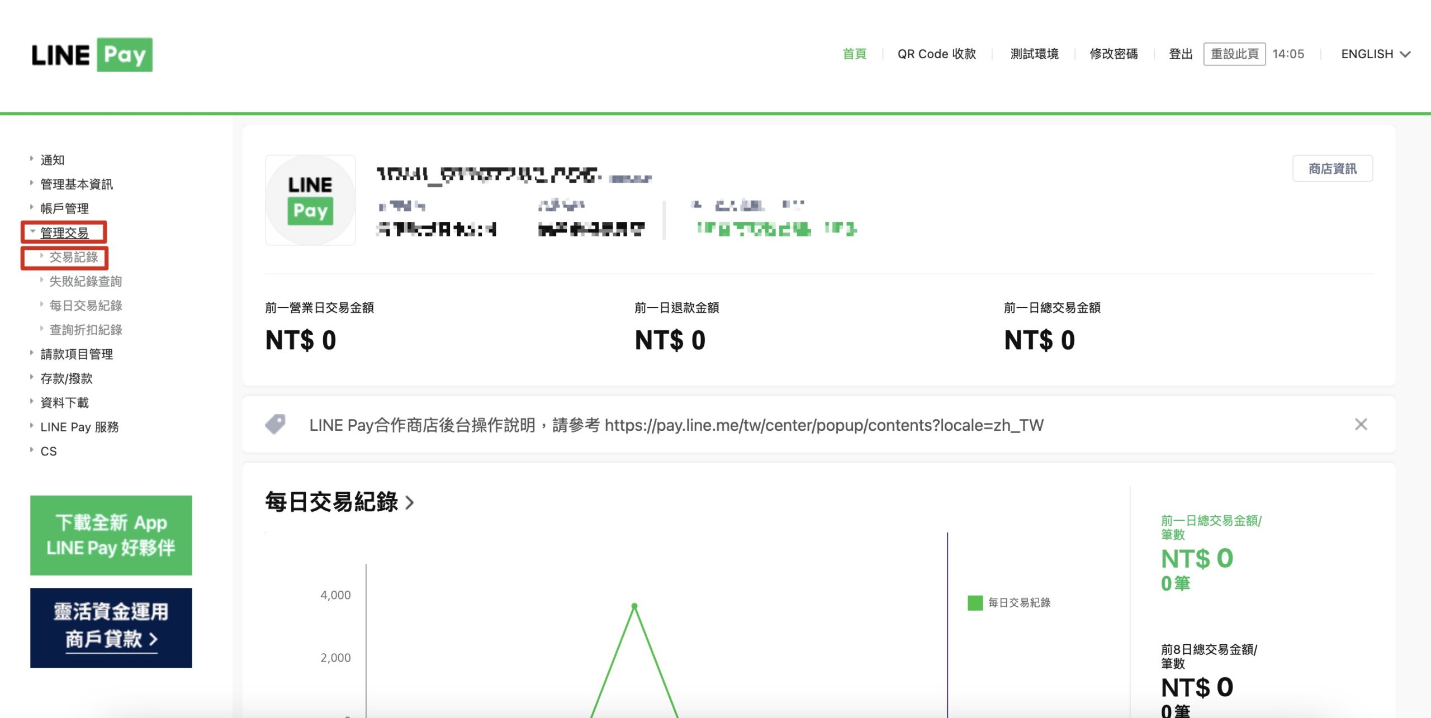This screenshot has width=1431, height=718.
Task: Select 首頁 in top navigation
Action: 854,54
